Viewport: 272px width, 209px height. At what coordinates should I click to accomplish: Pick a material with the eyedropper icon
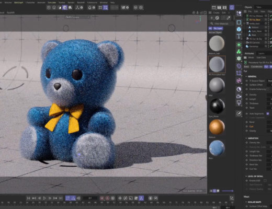tap(228, 18)
